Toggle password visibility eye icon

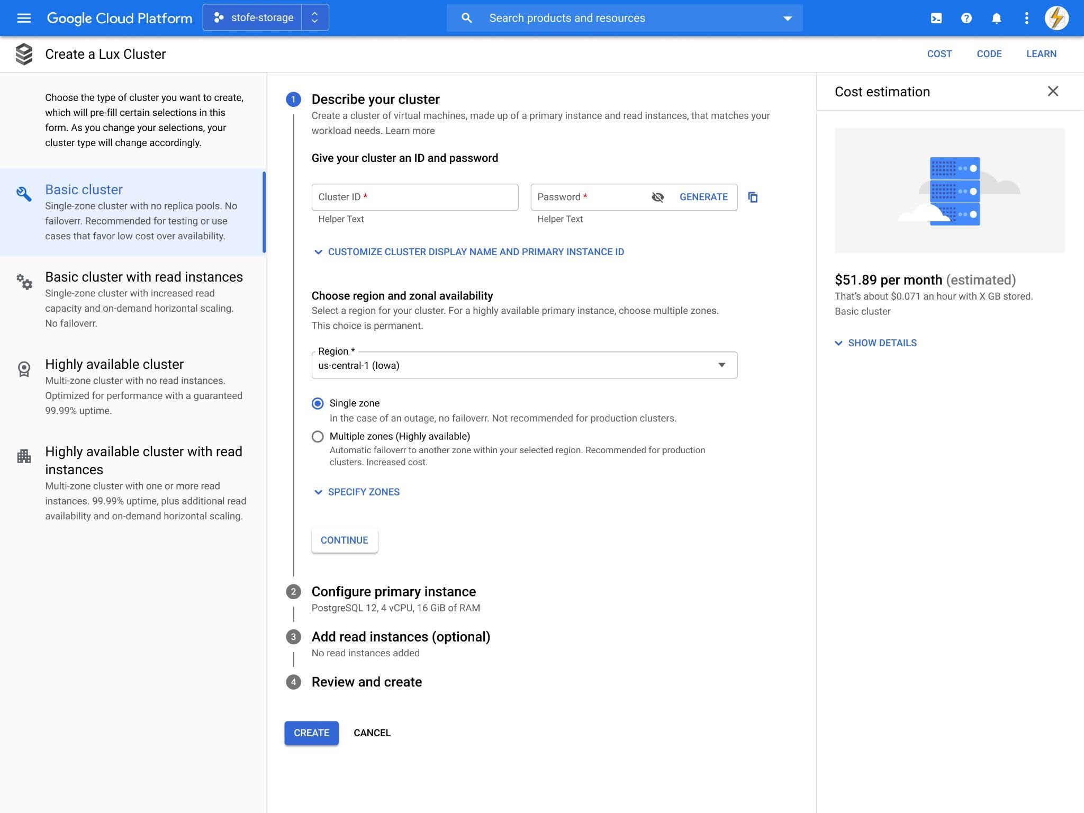click(658, 197)
